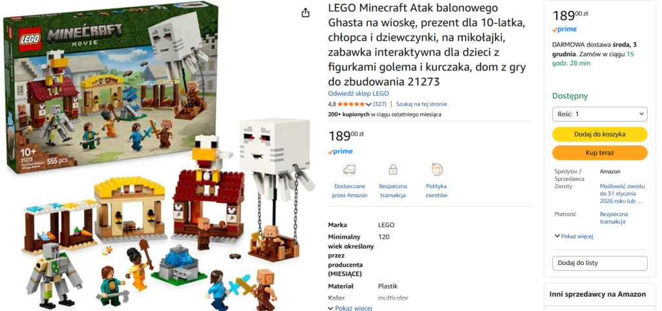Image resolution: width=662 pixels, height=311 pixels.
Task: Click the Dodaj do listy button
Action: tap(599, 263)
